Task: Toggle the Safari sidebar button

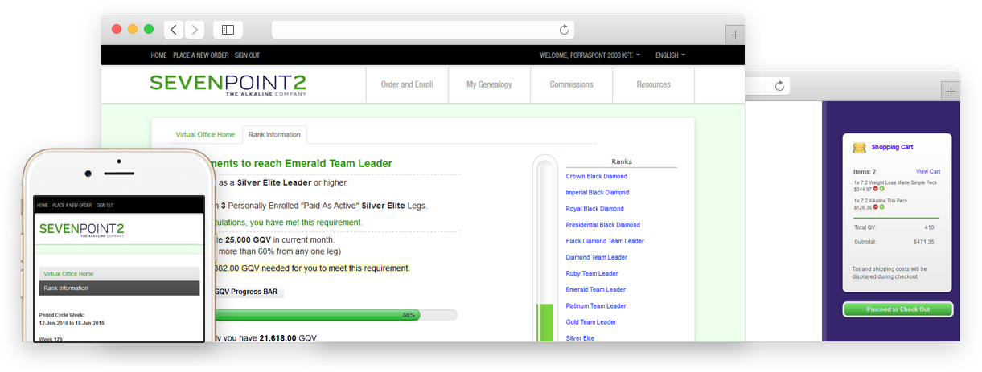Action: click(x=228, y=30)
